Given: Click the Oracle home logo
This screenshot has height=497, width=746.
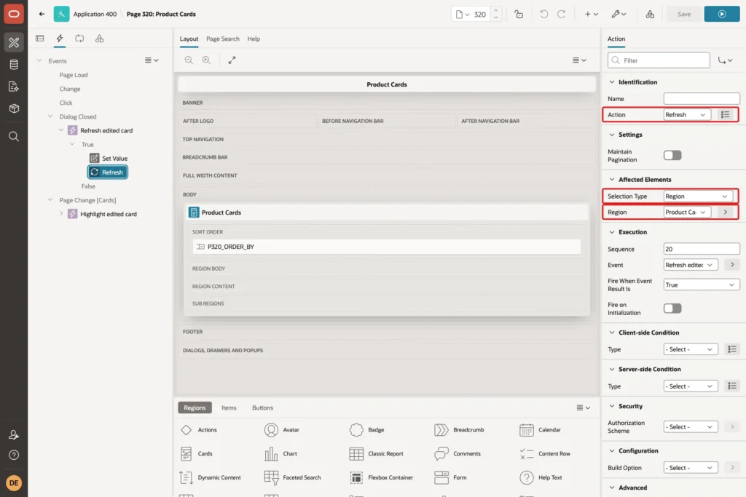Looking at the screenshot, I should [14, 14].
